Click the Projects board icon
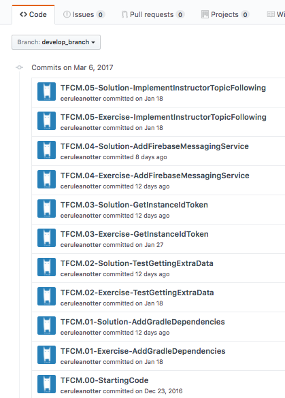 (205, 14)
